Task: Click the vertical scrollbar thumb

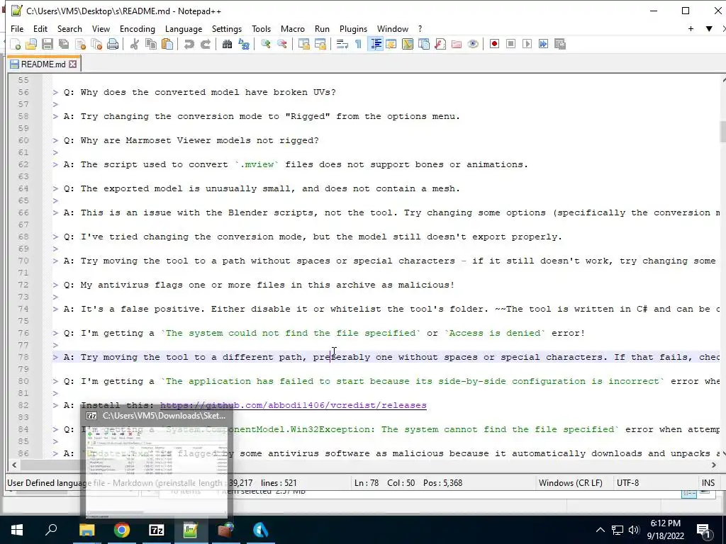Action: [723, 132]
